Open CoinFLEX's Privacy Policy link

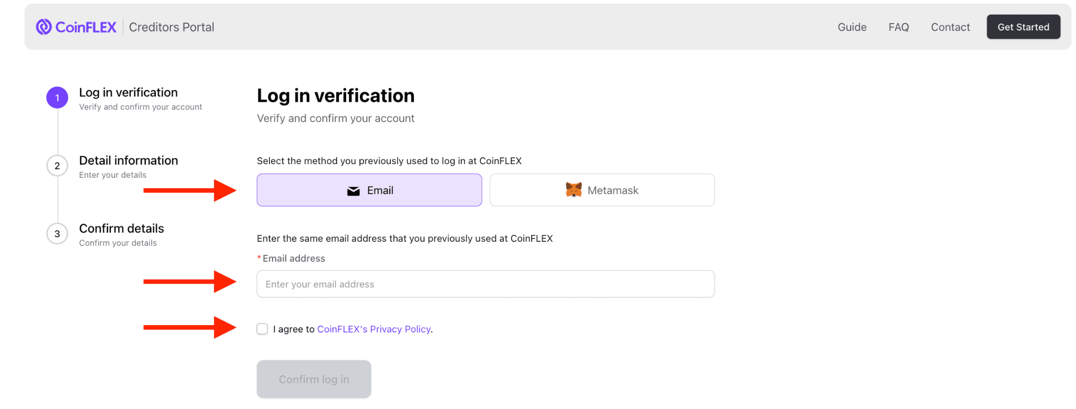point(374,329)
